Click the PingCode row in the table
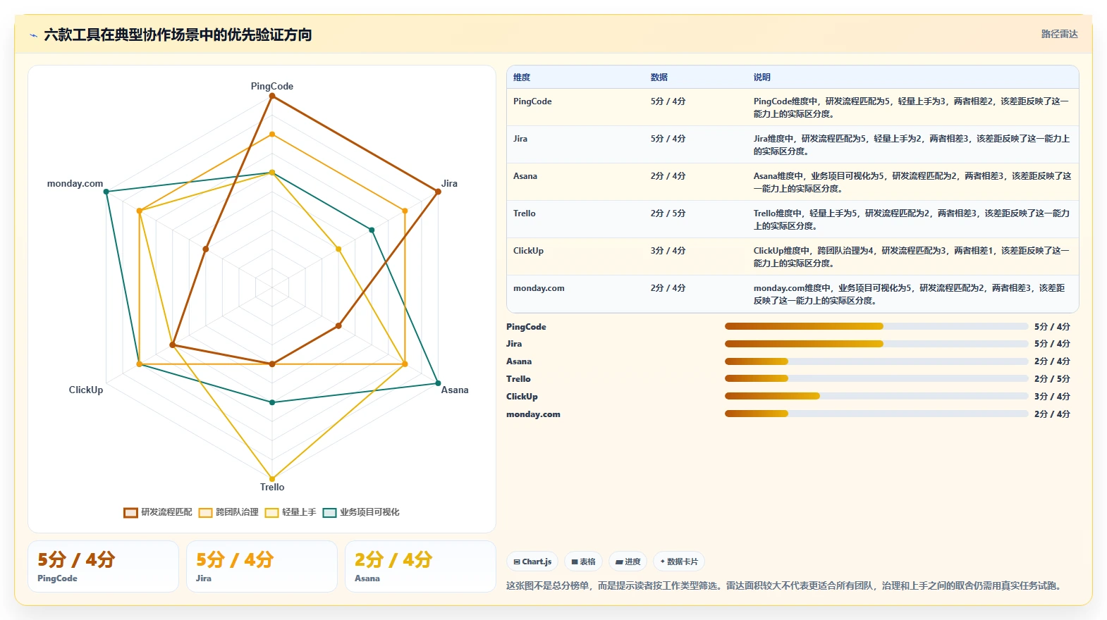This screenshot has width=1107, height=620. (793, 107)
